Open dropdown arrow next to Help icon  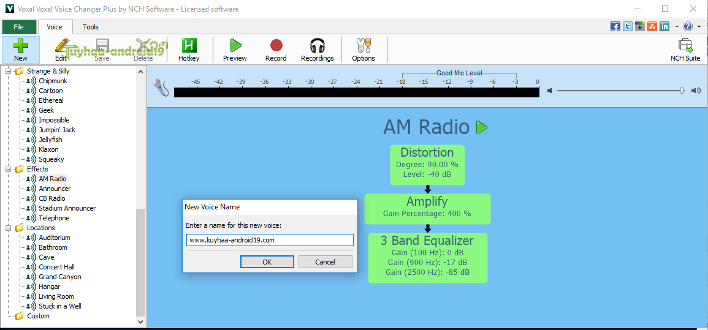pos(699,26)
